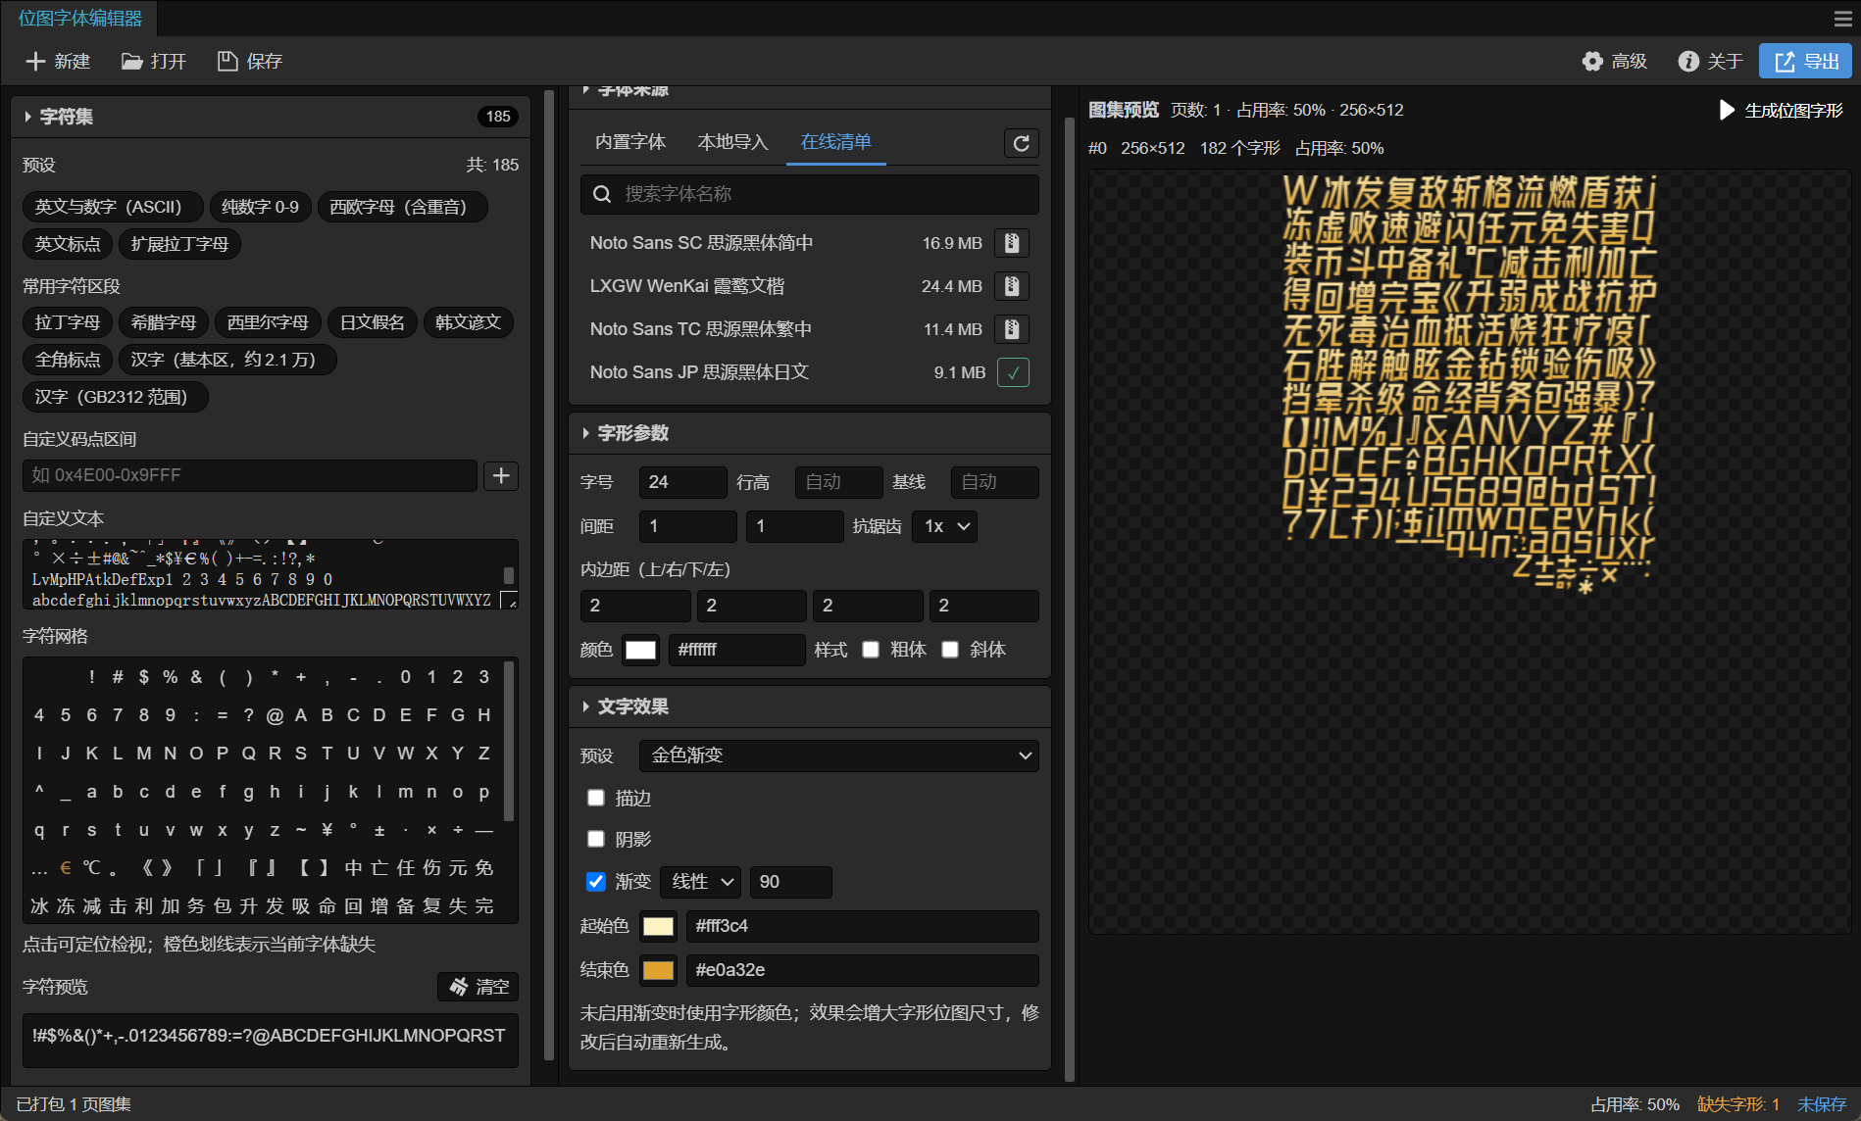The image size is (1861, 1121).
Task: Switch to the 内置字体 tab
Action: click(x=630, y=142)
